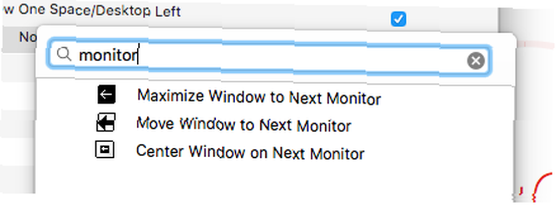Place cursor after "monitor" in search box
This screenshot has width=556, height=205.
tap(138, 56)
